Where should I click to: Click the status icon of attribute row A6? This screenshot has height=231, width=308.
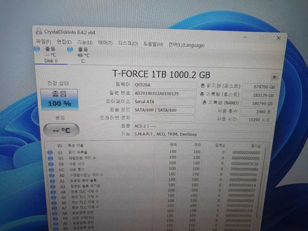[x=54, y=203]
